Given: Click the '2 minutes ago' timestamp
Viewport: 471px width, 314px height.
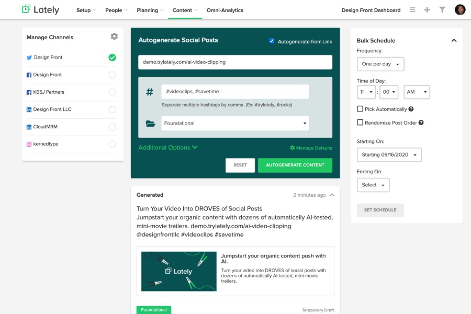Looking at the screenshot, I should [x=309, y=195].
